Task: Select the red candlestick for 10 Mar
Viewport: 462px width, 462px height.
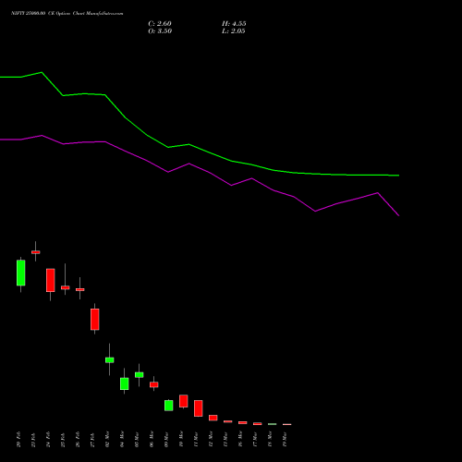Action: tap(184, 401)
